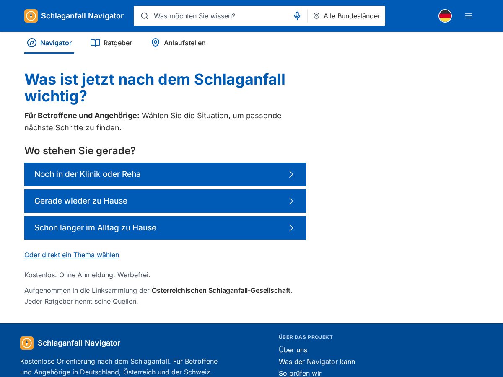Click 'Österreichischen Schlaganfall-Gesellschaft' bold text
This screenshot has height=377, width=503.
click(x=221, y=290)
